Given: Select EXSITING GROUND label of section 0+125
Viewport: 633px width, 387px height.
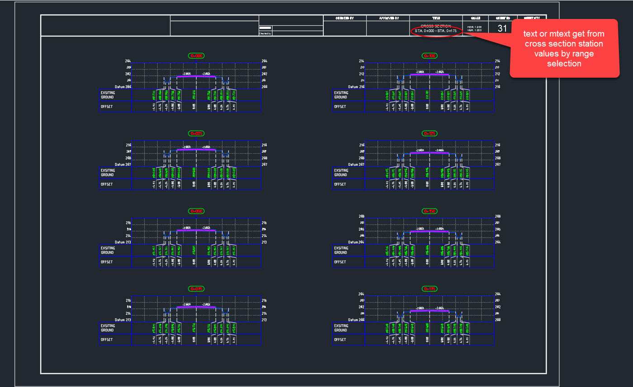Looking at the screenshot, I should click(341, 173).
